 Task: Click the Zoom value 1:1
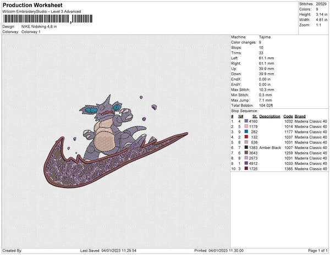(318, 25)
